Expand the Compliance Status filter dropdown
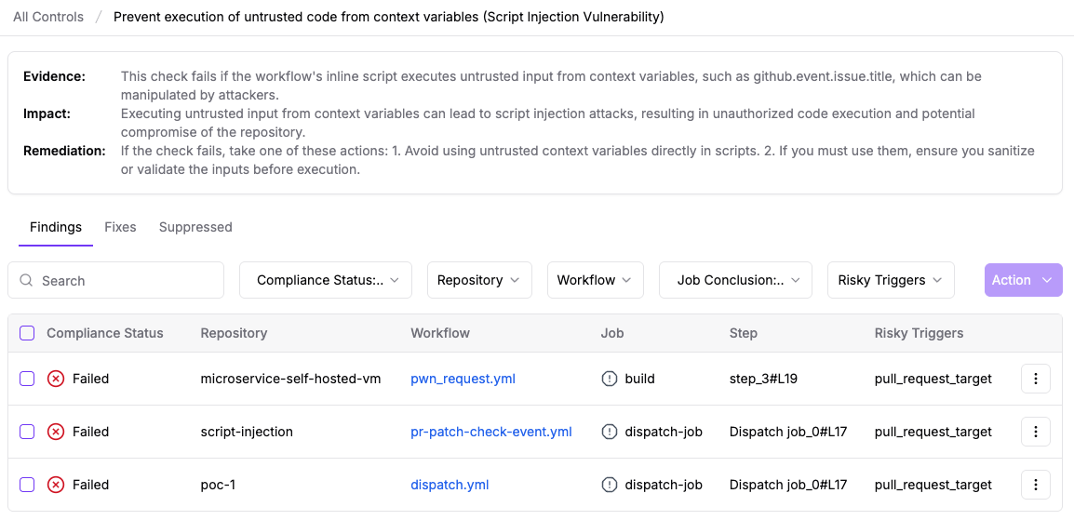Image resolution: width=1074 pixels, height=520 pixels. (x=326, y=280)
